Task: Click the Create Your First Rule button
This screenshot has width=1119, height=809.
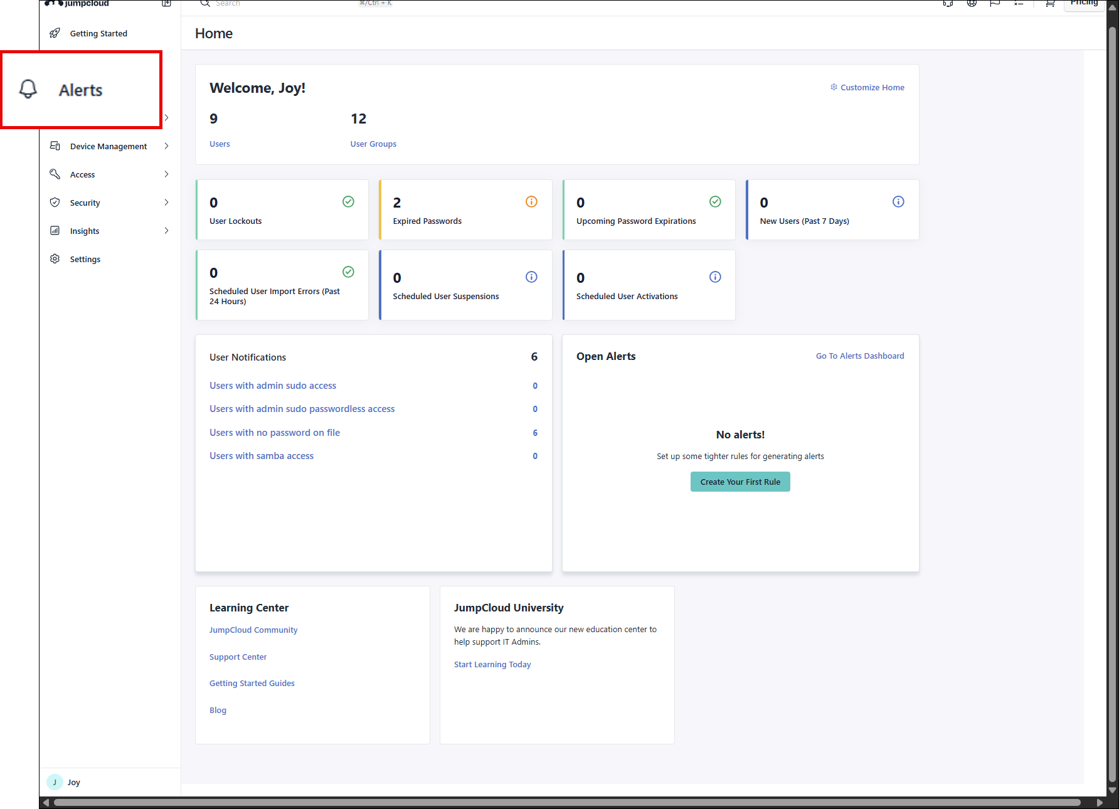Action: pos(740,482)
